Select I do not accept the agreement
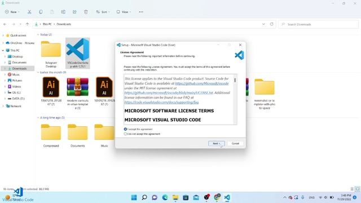Screen dimensions: 361x203 pos(142,134)
